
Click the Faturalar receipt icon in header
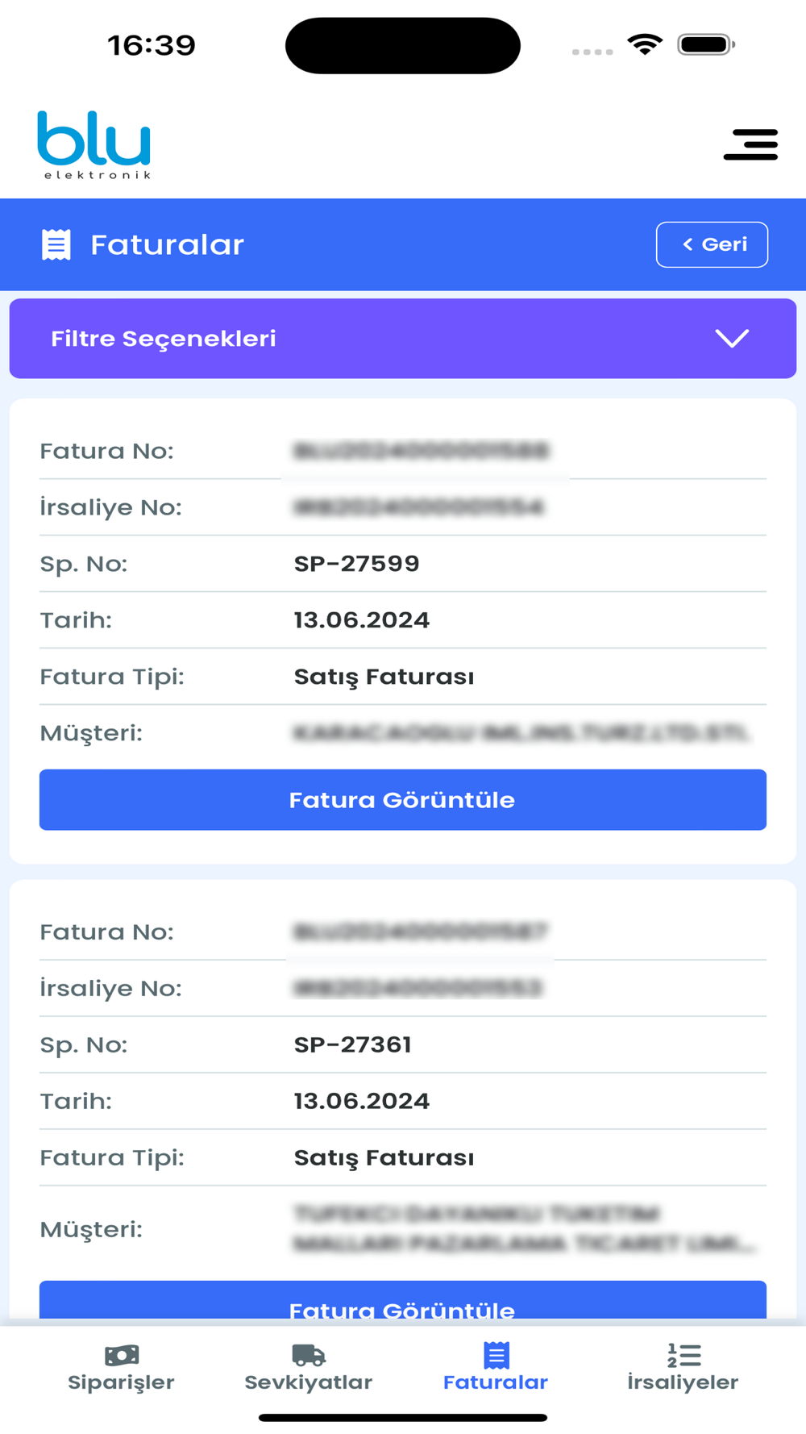pos(56,244)
